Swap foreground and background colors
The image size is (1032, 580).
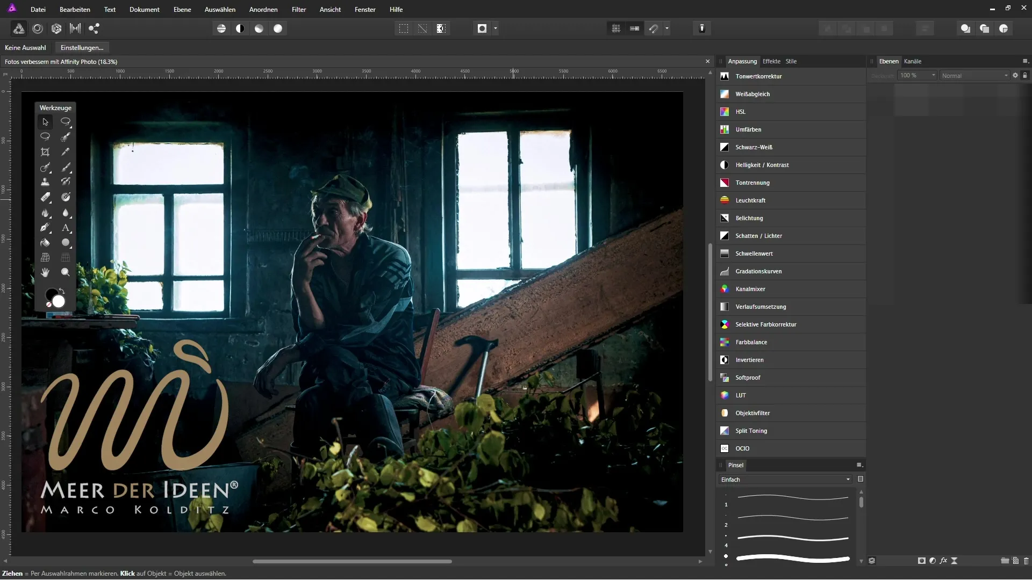[x=62, y=291]
